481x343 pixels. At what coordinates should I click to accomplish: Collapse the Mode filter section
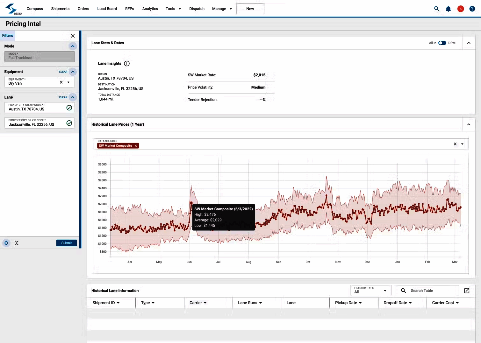tap(73, 46)
